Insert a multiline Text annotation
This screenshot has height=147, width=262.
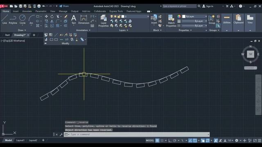tap(74, 19)
